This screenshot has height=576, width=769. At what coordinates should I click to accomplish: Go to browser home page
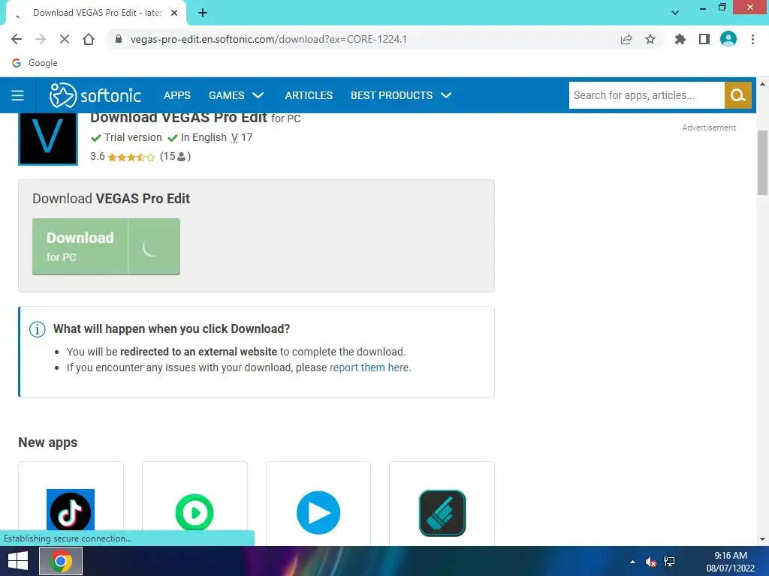89,39
